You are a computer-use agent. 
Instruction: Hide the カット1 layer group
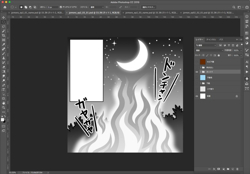point(197,72)
